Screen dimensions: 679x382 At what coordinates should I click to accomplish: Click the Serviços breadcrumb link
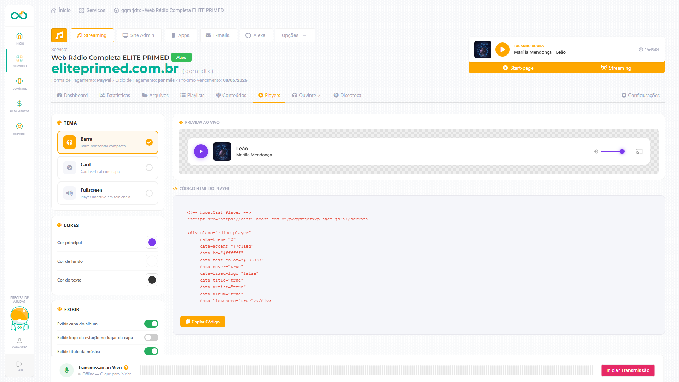pyautogui.click(x=96, y=10)
